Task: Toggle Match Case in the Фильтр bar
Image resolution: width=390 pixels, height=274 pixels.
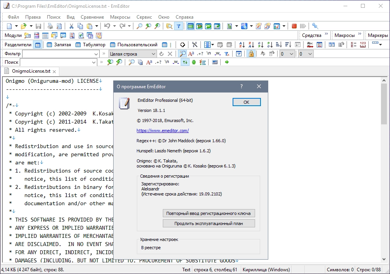Action: tap(191, 54)
